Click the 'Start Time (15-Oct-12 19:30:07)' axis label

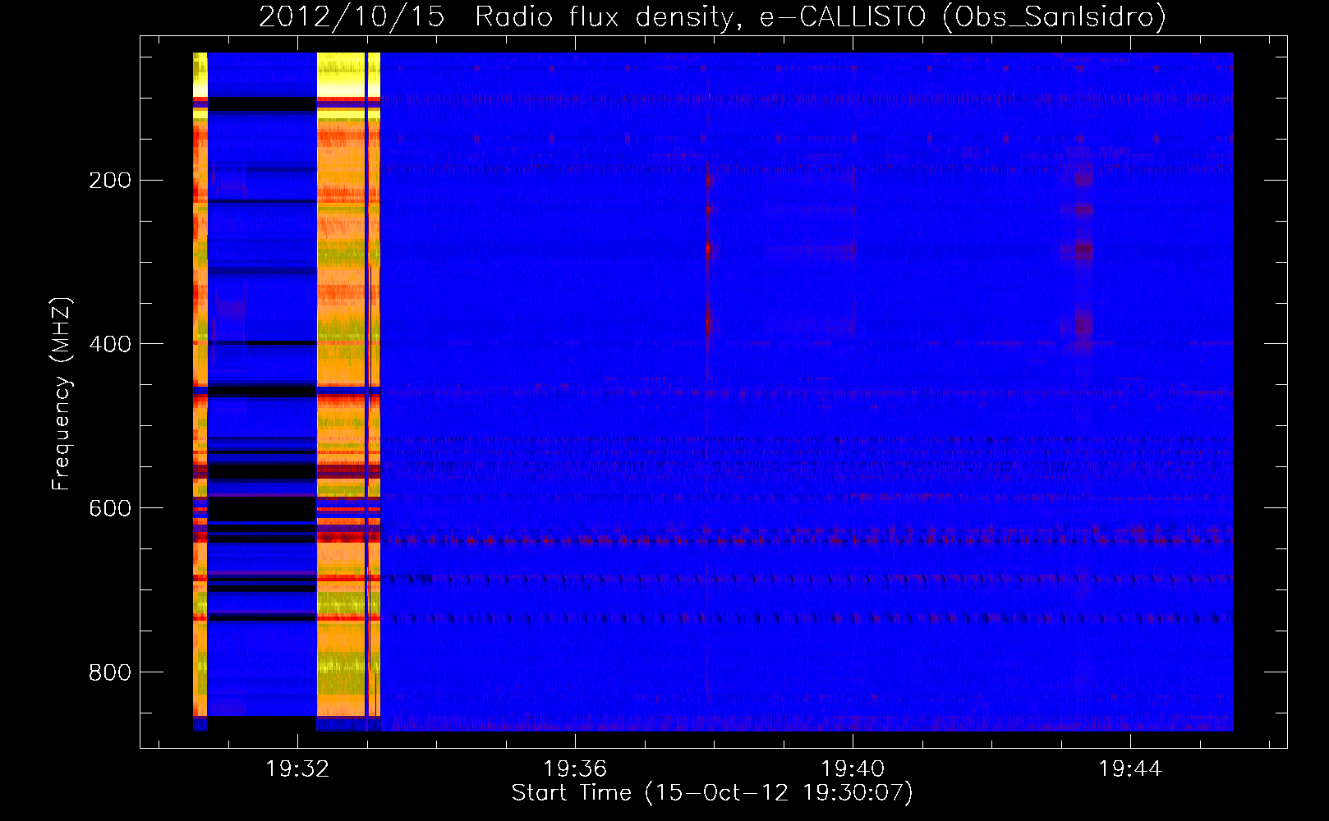click(x=712, y=793)
